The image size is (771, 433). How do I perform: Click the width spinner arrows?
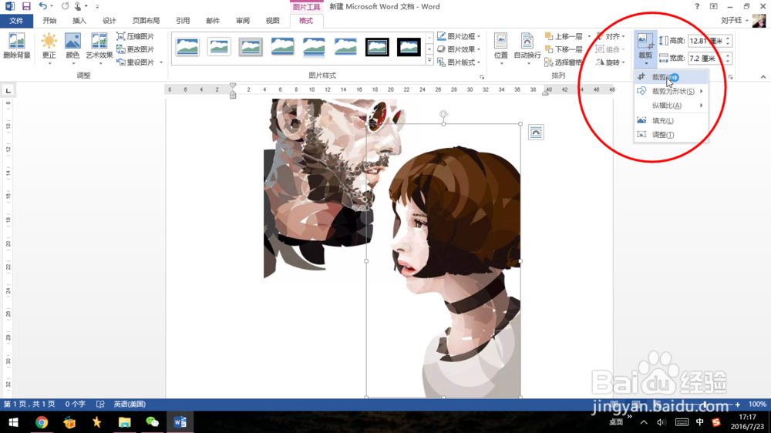729,58
